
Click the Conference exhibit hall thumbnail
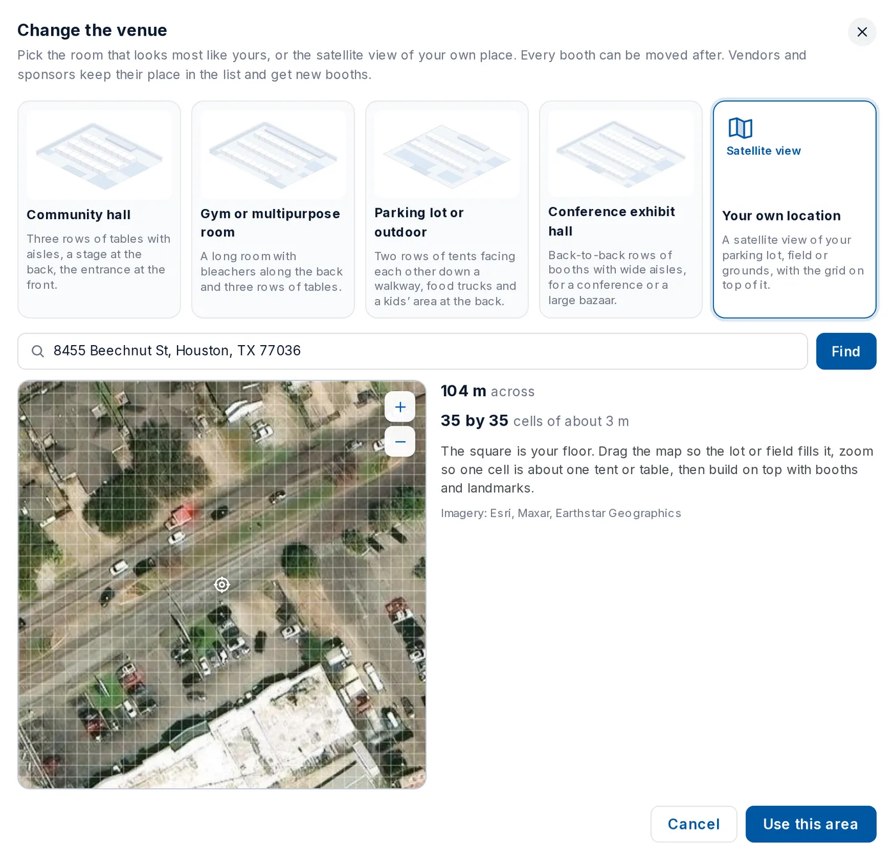tap(620, 153)
